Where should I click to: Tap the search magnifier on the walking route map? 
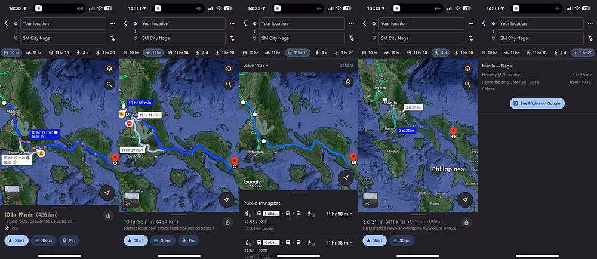467,84
